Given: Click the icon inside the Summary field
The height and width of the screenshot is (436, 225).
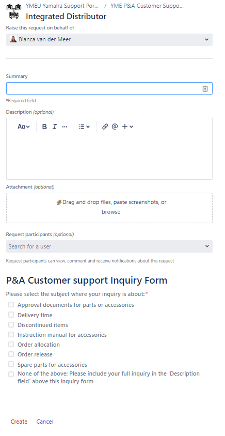Looking at the screenshot, I should coord(205,89).
